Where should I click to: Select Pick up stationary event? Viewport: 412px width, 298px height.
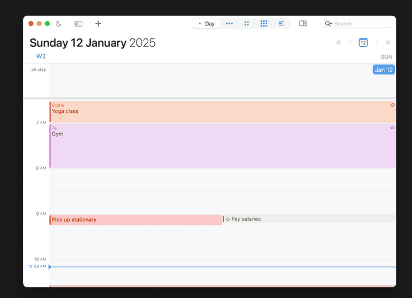point(136,220)
